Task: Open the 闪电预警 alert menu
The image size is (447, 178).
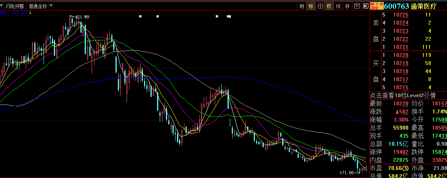Action: [x=15, y=6]
